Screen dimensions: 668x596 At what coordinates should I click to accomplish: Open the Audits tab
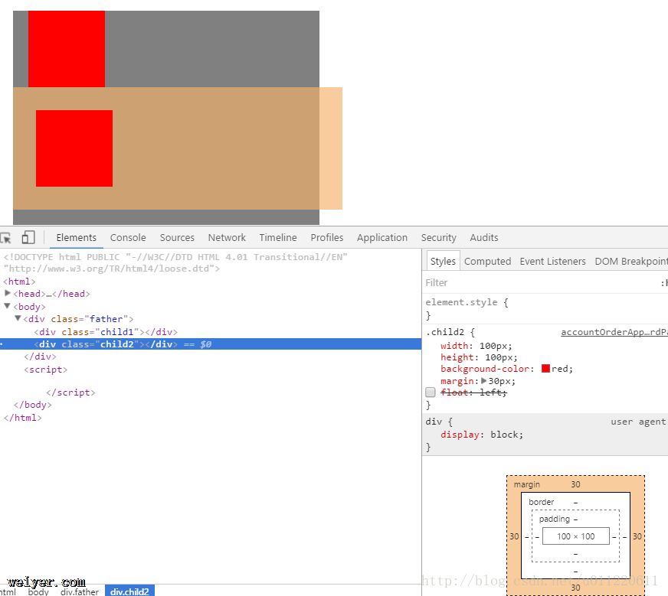[484, 237]
